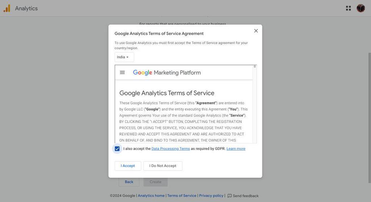Image resolution: width=371 pixels, height=202 pixels.
Task: Click Send feedback in the footer
Action: pyautogui.click(x=243, y=196)
